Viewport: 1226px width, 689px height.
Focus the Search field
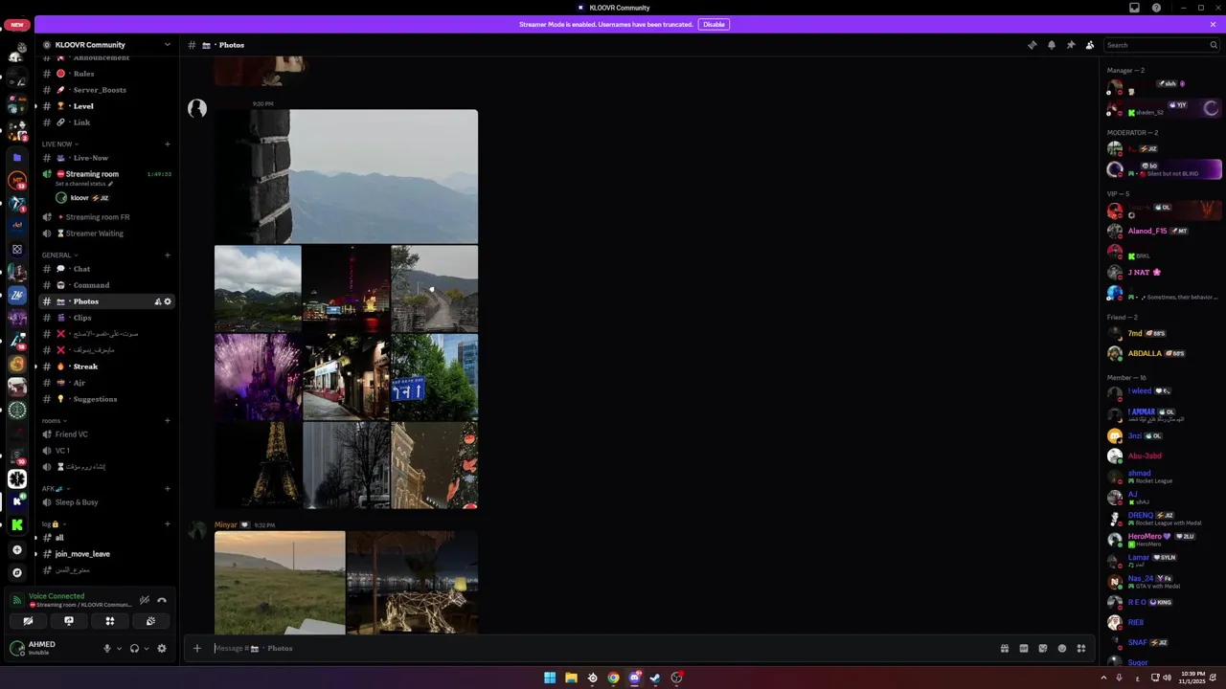tap(1160, 45)
